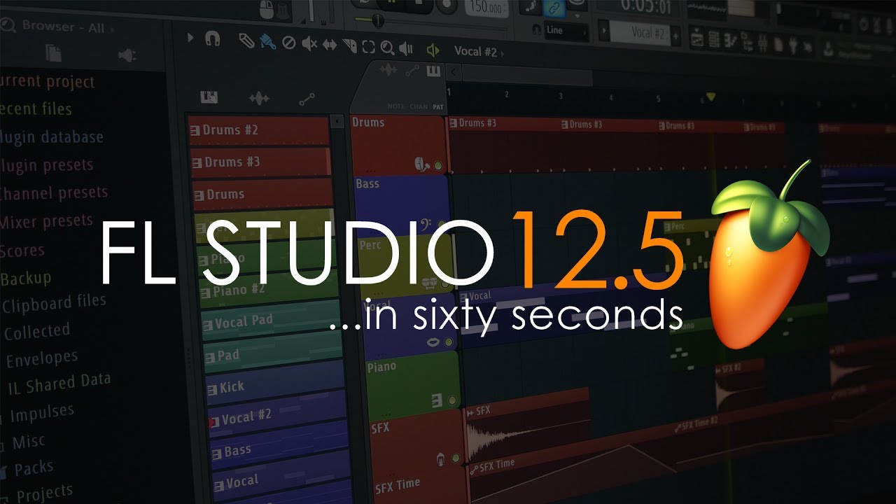Select Piano #2 pattern in picker
Image resolution: width=896 pixels, height=504 pixels.
267,290
